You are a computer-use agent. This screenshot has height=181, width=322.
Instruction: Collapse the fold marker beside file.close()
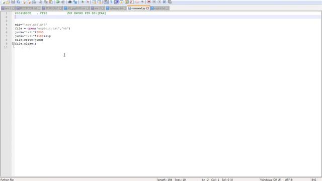(x=13, y=44)
